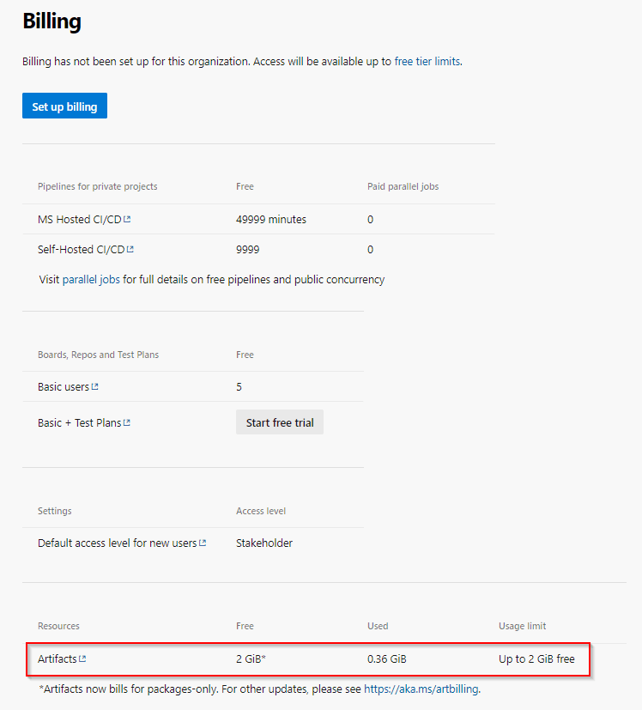The image size is (642, 710).
Task: Click the external link icon beside MS Hosted CI/CD
Action: [127, 220]
